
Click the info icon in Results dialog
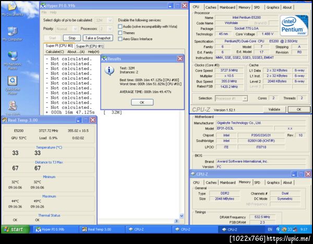pos(110,71)
